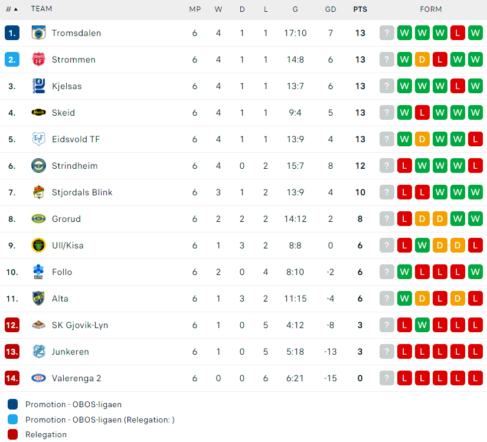
Task: Click Junkeren's red position 13 badge
Action: coord(12,352)
